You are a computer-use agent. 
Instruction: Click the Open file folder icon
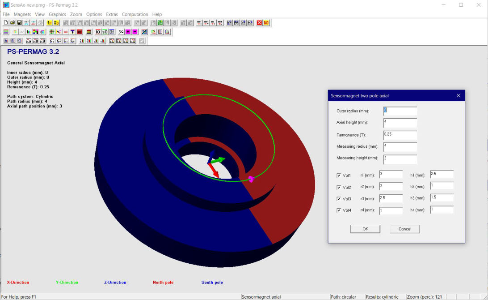[x=13, y=23]
